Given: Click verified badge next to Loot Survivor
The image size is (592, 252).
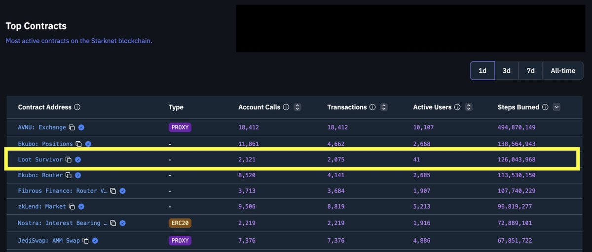Looking at the screenshot, I should [78, 160].
